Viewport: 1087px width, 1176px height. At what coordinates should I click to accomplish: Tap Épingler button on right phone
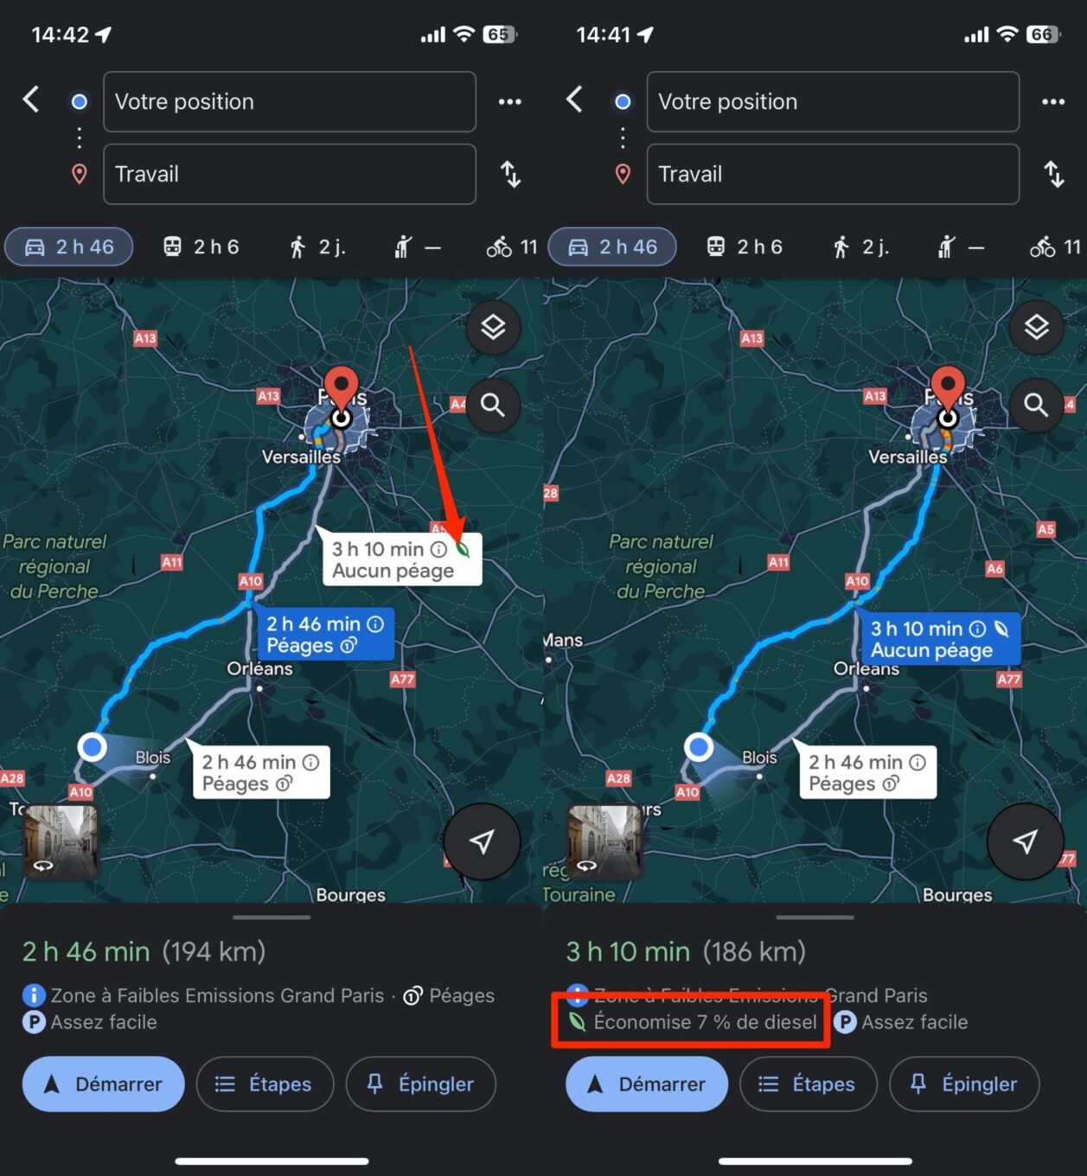(964, 1084)
